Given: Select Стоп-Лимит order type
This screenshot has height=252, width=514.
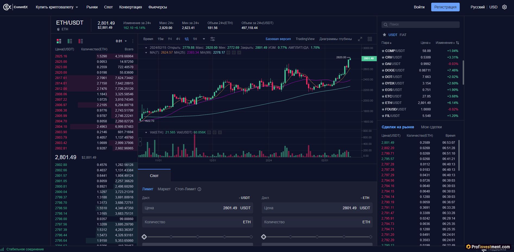Looking at the screenshot, I should point(185,189).
